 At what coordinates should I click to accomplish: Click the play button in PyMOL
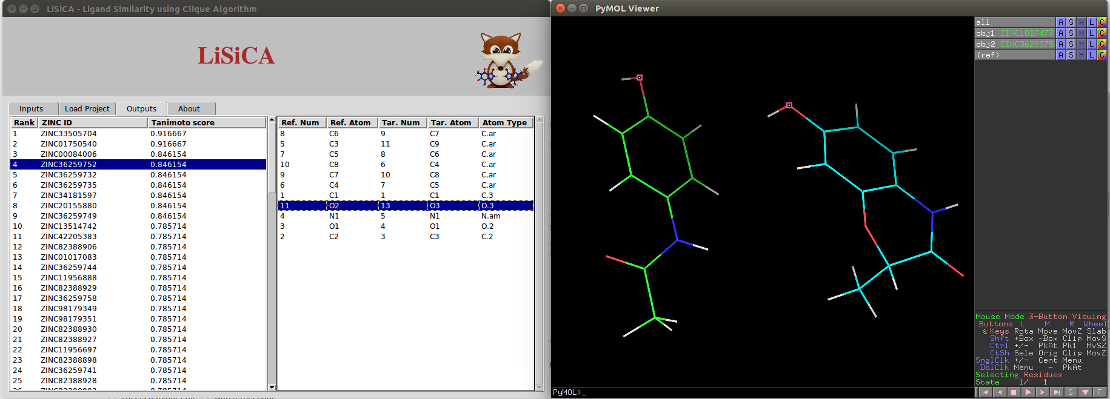click(x=1028, y=392)
